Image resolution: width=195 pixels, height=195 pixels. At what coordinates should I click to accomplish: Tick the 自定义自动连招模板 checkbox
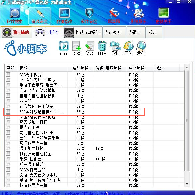pyautogui.click(x=8, y=96)
